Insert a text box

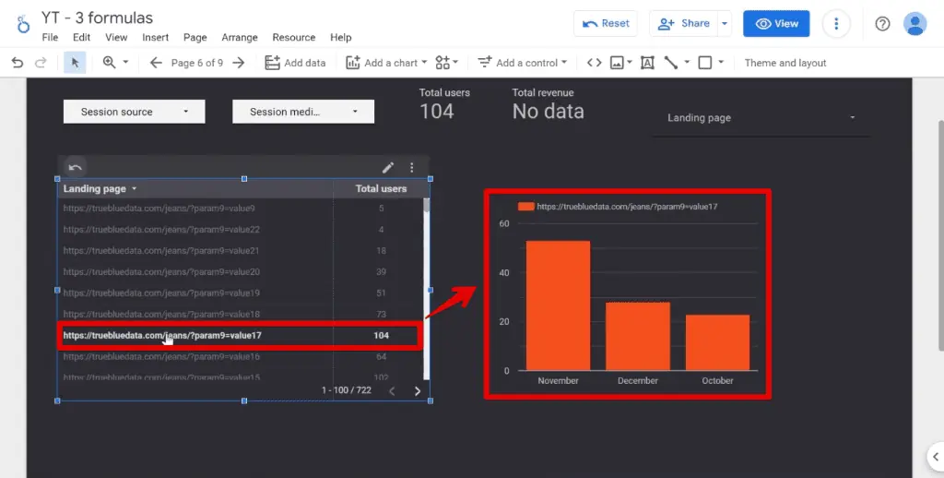pos(647,63)
